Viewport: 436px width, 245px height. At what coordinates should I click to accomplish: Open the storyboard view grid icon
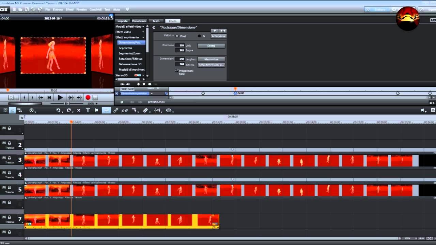(5, 110)
